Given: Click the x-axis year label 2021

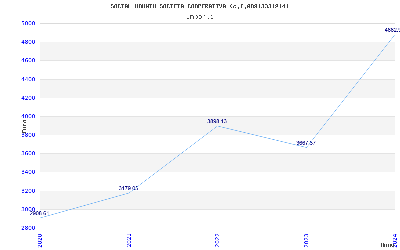Looking at the screenshot, I should click(x=129, y=240).
